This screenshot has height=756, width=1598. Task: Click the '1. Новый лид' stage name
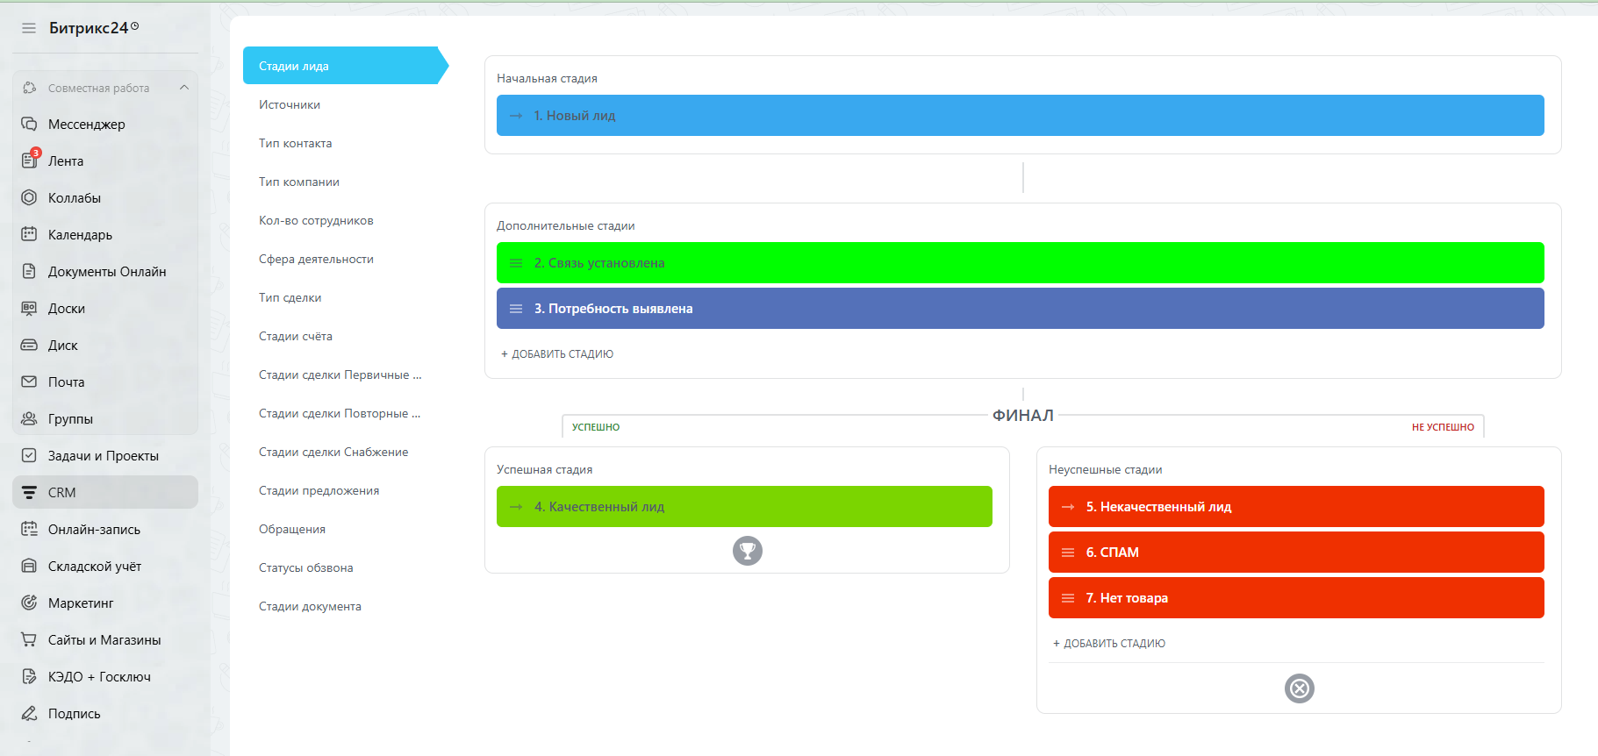tap(575, 116)
